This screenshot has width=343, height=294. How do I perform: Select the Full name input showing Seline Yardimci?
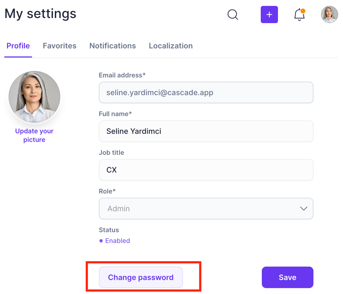point(206,131)
